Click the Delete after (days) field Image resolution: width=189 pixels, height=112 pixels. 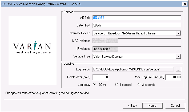click(100, 77)
